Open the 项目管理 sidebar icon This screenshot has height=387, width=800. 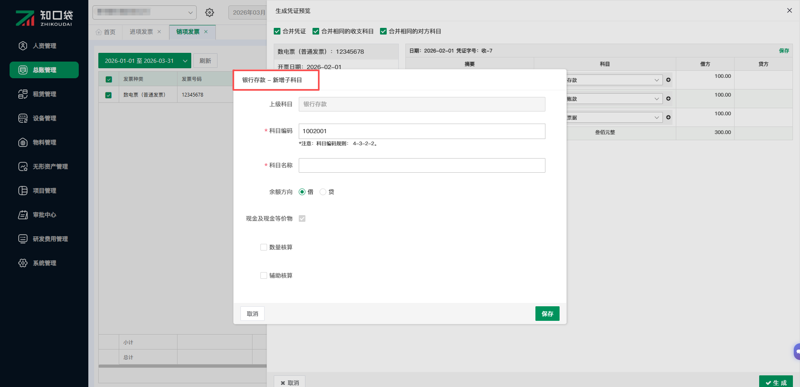pos(23,191)
